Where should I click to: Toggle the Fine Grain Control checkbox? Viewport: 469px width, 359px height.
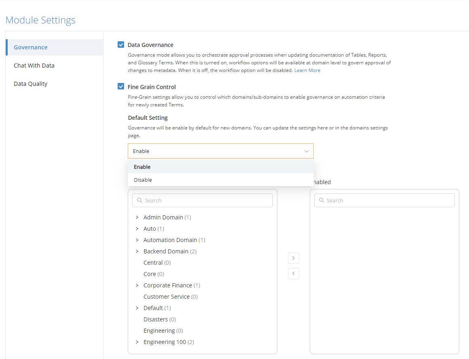coord(121,87)
